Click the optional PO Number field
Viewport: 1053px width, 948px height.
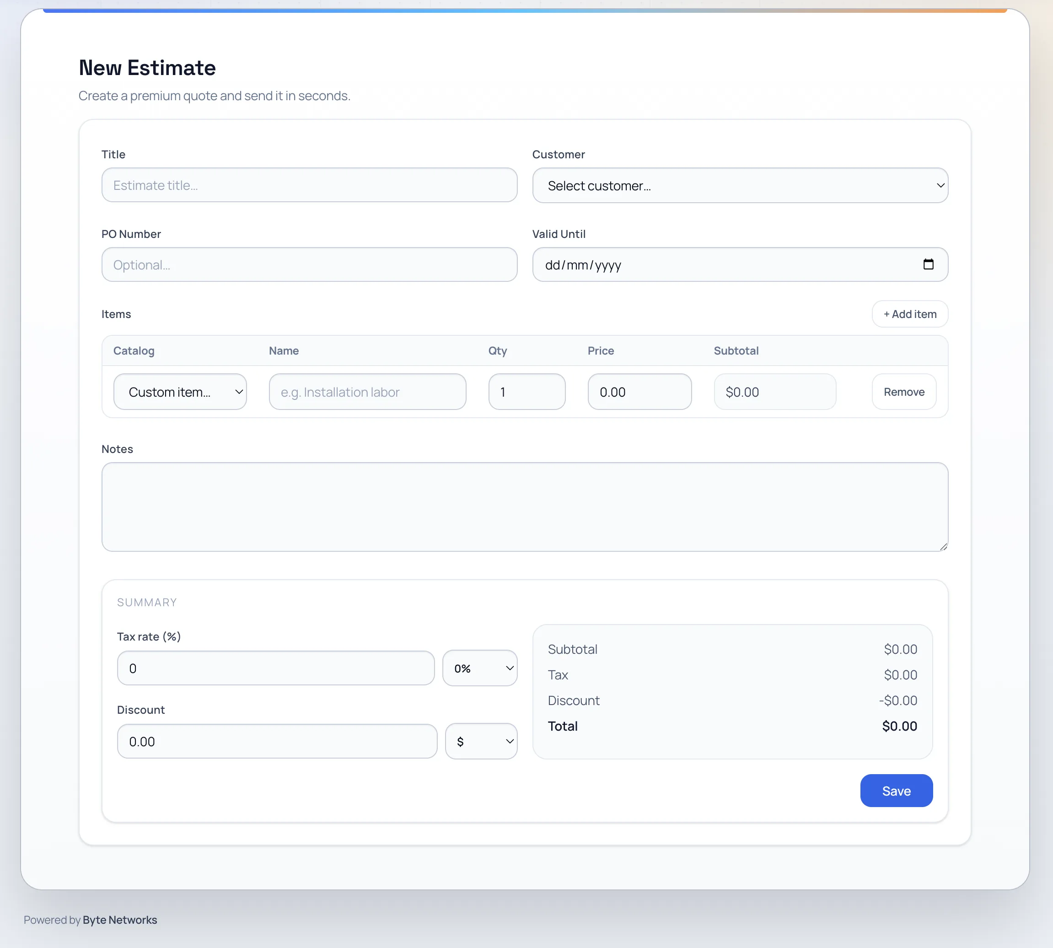309,264
